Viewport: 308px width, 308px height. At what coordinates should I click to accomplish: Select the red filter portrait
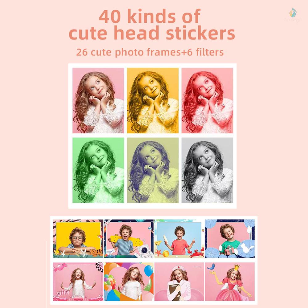point(207,101)
